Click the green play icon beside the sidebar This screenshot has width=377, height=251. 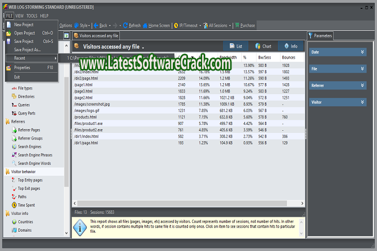click(66, 36)
